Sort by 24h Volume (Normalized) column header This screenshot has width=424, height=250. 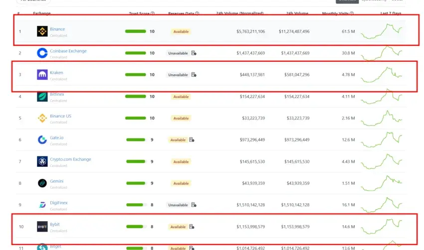[239, 13]
